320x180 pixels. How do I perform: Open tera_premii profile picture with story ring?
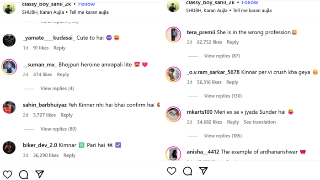[173, 34]
